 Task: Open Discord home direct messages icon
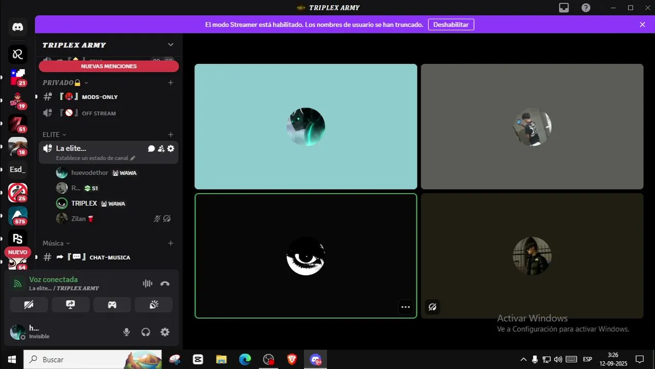[x=18, y=27]
